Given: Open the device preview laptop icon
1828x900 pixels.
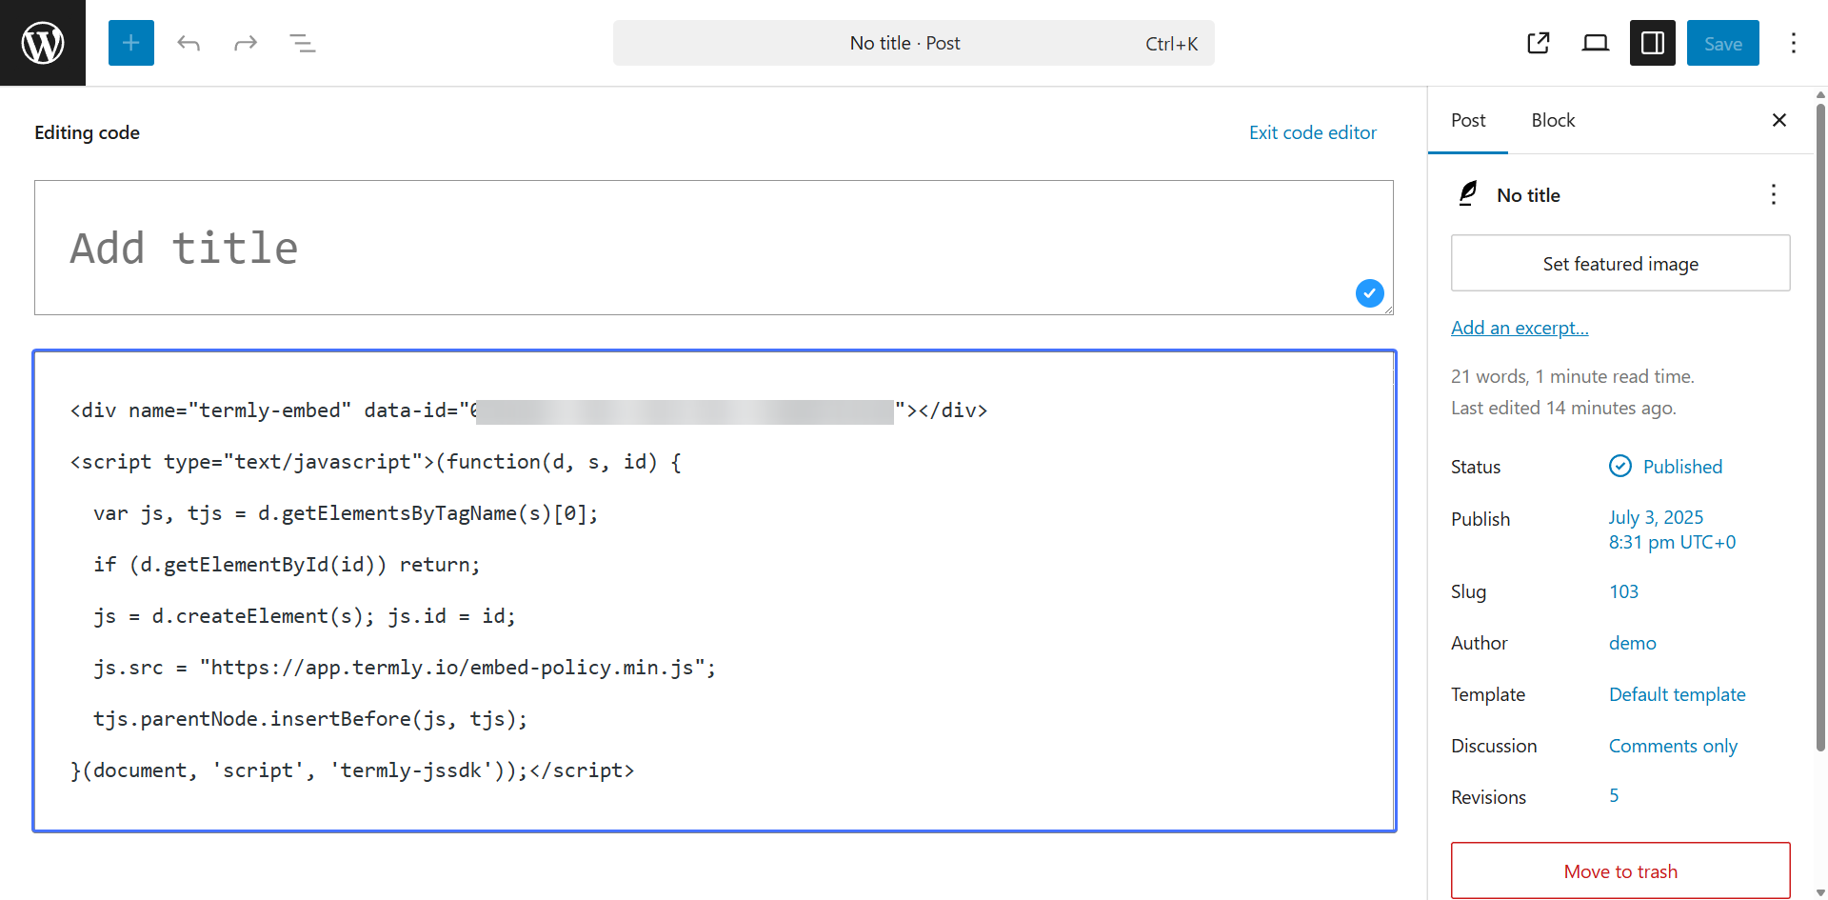Looking at the screenshot, I should click(1596, 43).
